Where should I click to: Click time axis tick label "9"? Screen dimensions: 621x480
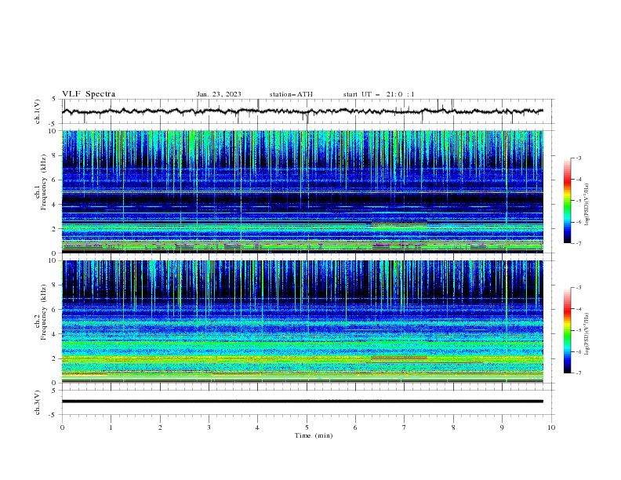point(502,427)
